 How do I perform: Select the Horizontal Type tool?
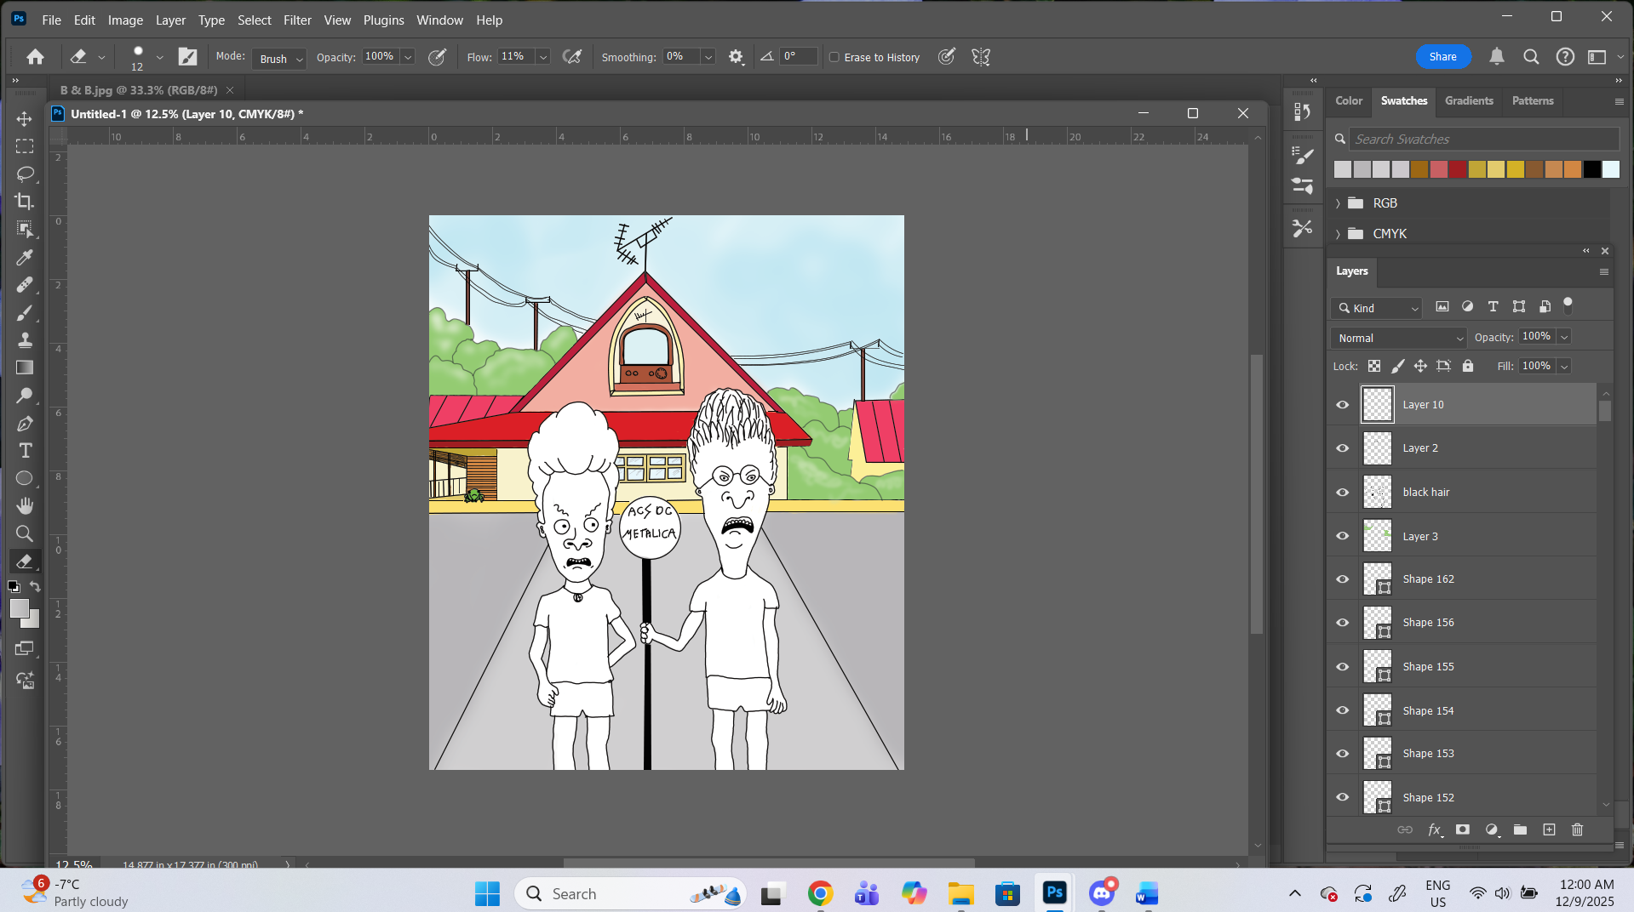25,450
